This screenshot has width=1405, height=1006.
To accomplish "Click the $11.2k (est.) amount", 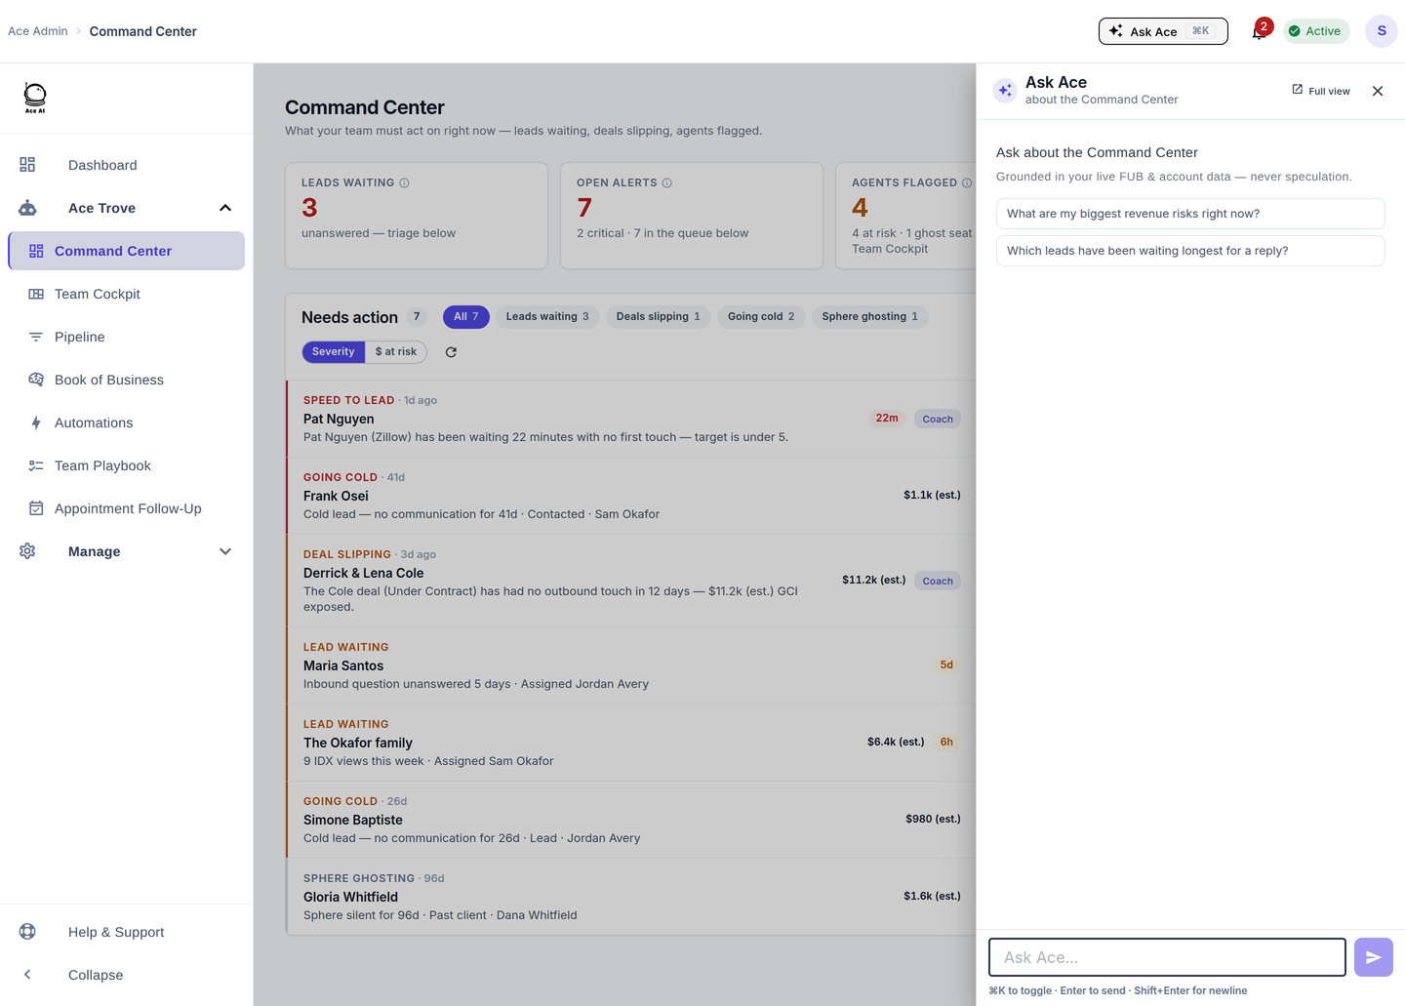I will click(873, 580).
